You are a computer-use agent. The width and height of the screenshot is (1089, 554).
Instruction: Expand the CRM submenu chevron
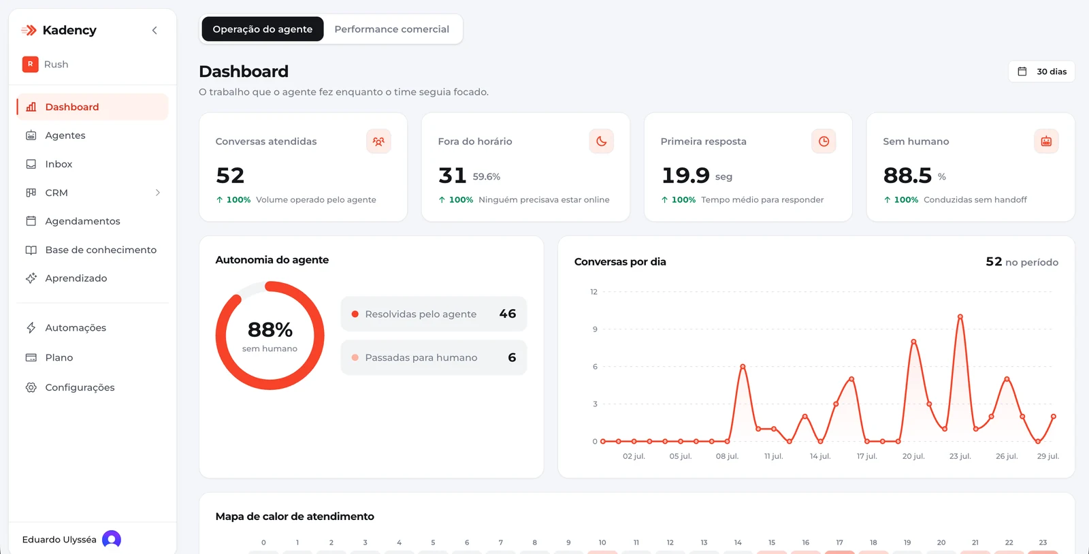pos(158,193)
